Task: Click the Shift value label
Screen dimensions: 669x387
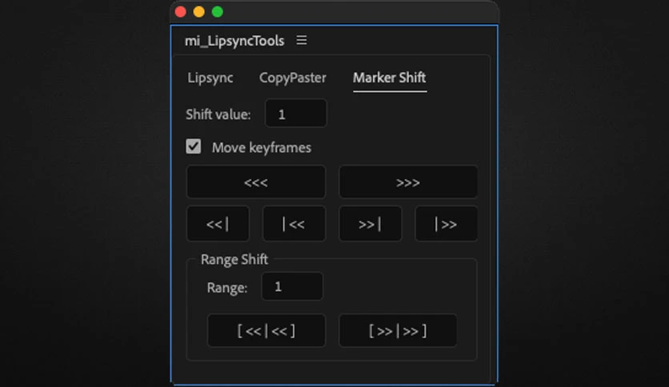Action: (218, 114)
